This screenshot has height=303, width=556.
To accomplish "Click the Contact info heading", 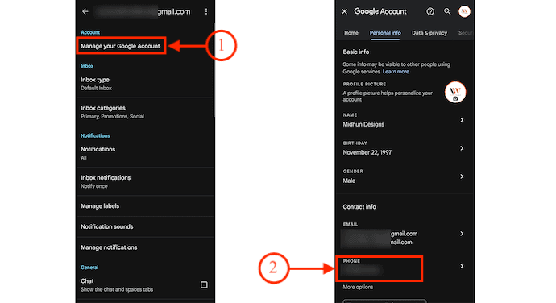I will pyautogui.click(x=359, y=207).
